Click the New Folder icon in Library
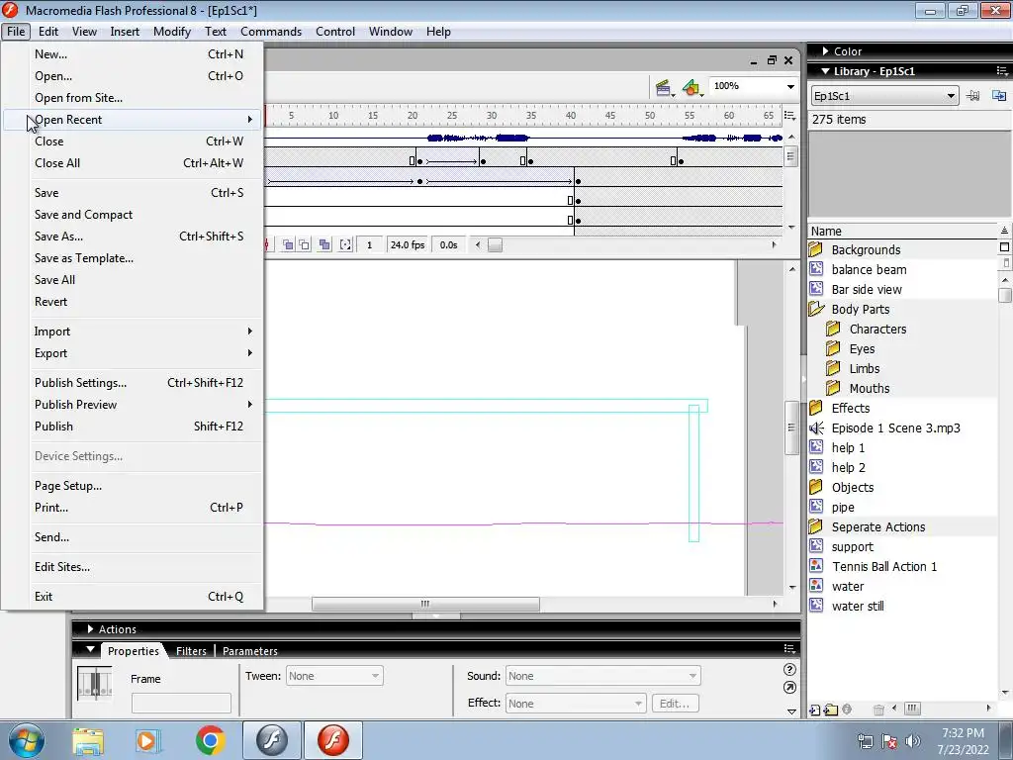1013x760 pixels. pos(831,710)
